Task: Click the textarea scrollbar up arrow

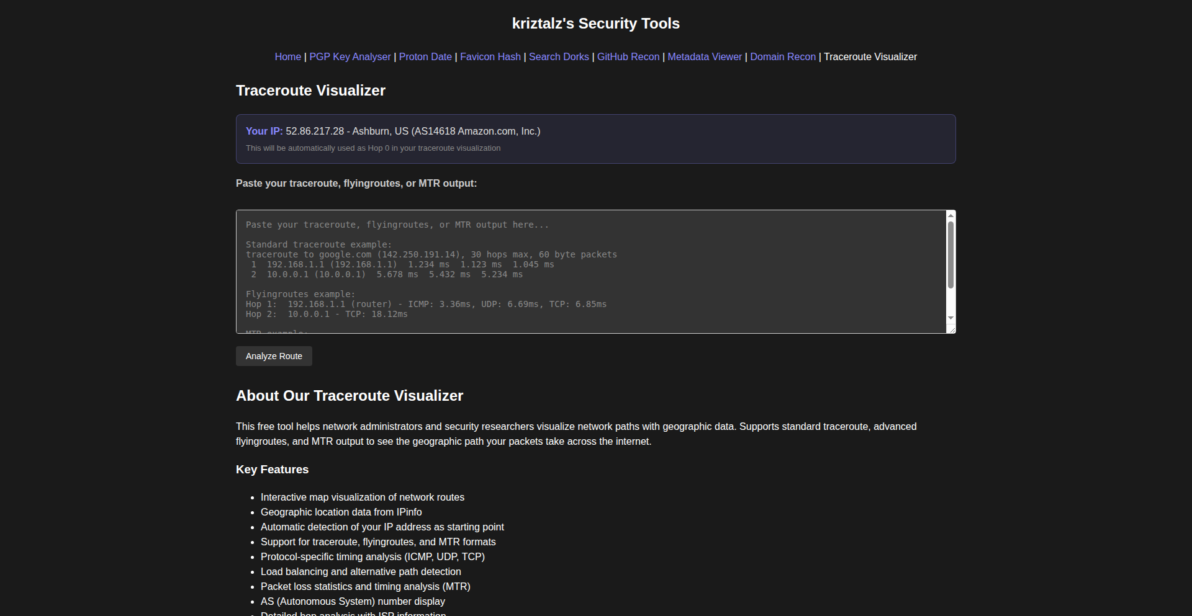Action: [950, 215]
